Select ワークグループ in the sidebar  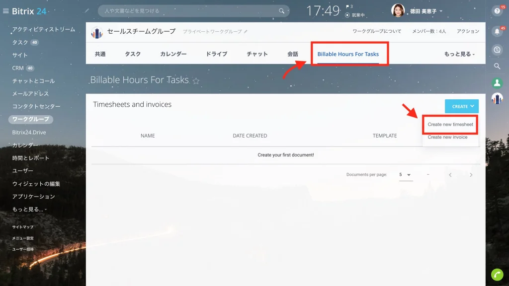click(30, 119)
